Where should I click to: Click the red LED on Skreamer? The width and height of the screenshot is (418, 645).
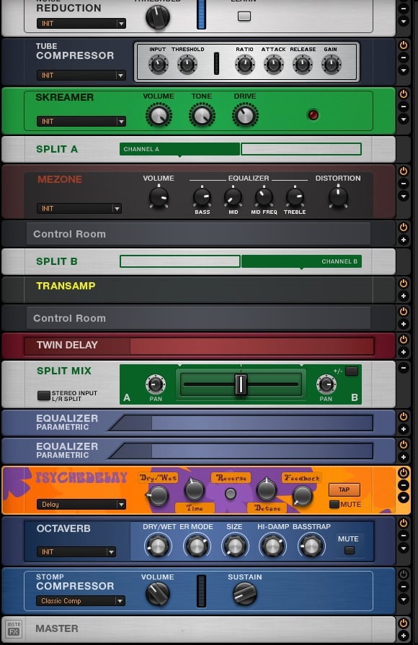(313, 114)
